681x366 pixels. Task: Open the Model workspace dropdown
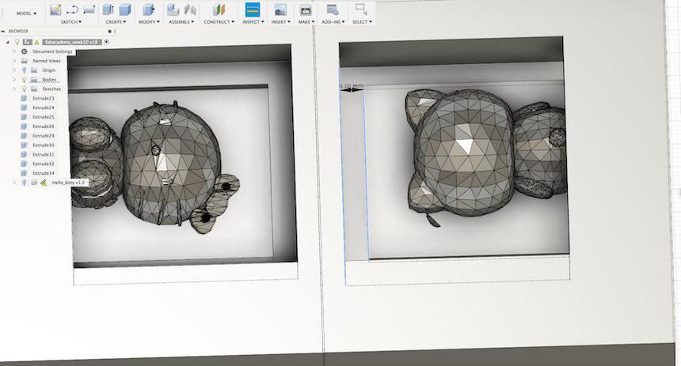pyautogui.click(x=26, y=13)
